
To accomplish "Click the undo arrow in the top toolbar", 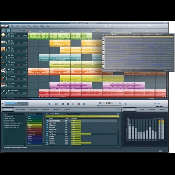I will coord(116,26).
